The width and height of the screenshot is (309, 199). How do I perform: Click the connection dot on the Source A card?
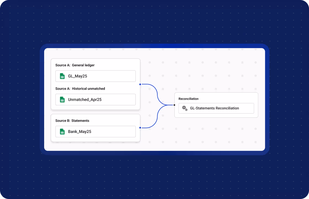[141, 84]
